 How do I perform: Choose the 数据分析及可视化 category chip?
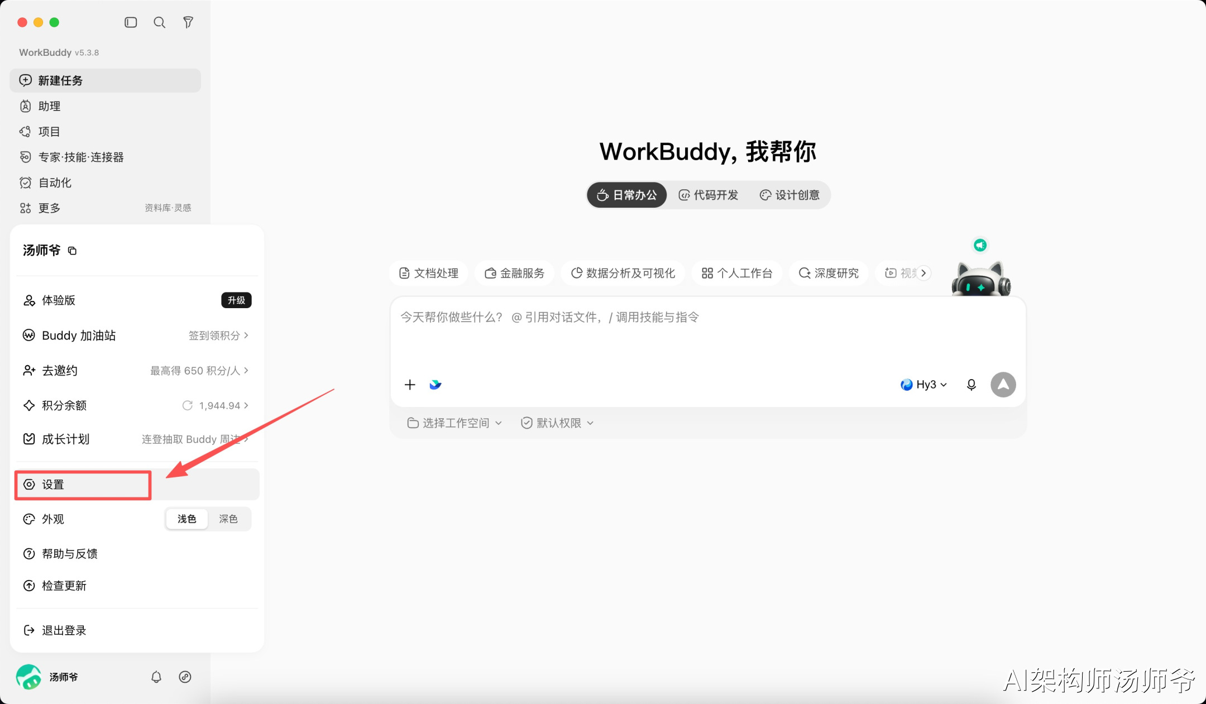(x=623, y=273)
